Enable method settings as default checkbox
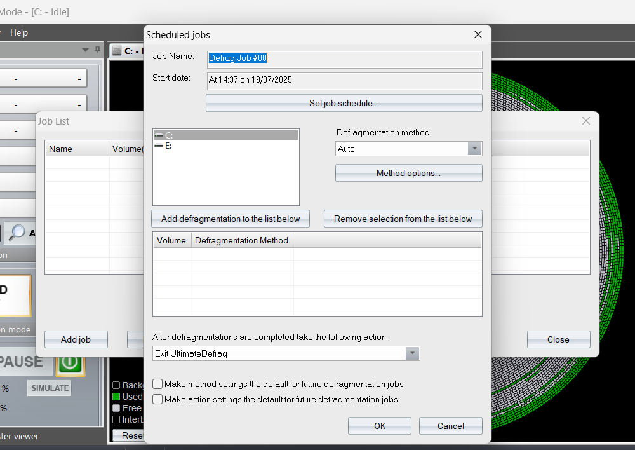 (157, 384)
